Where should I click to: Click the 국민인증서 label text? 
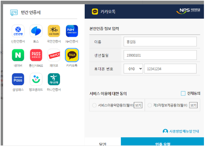(x=54, y=41)
